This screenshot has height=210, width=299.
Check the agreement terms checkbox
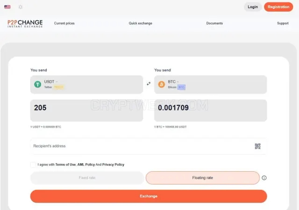(x=33, y=165)
